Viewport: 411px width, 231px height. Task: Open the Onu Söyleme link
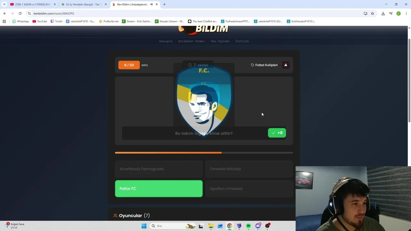220,41
